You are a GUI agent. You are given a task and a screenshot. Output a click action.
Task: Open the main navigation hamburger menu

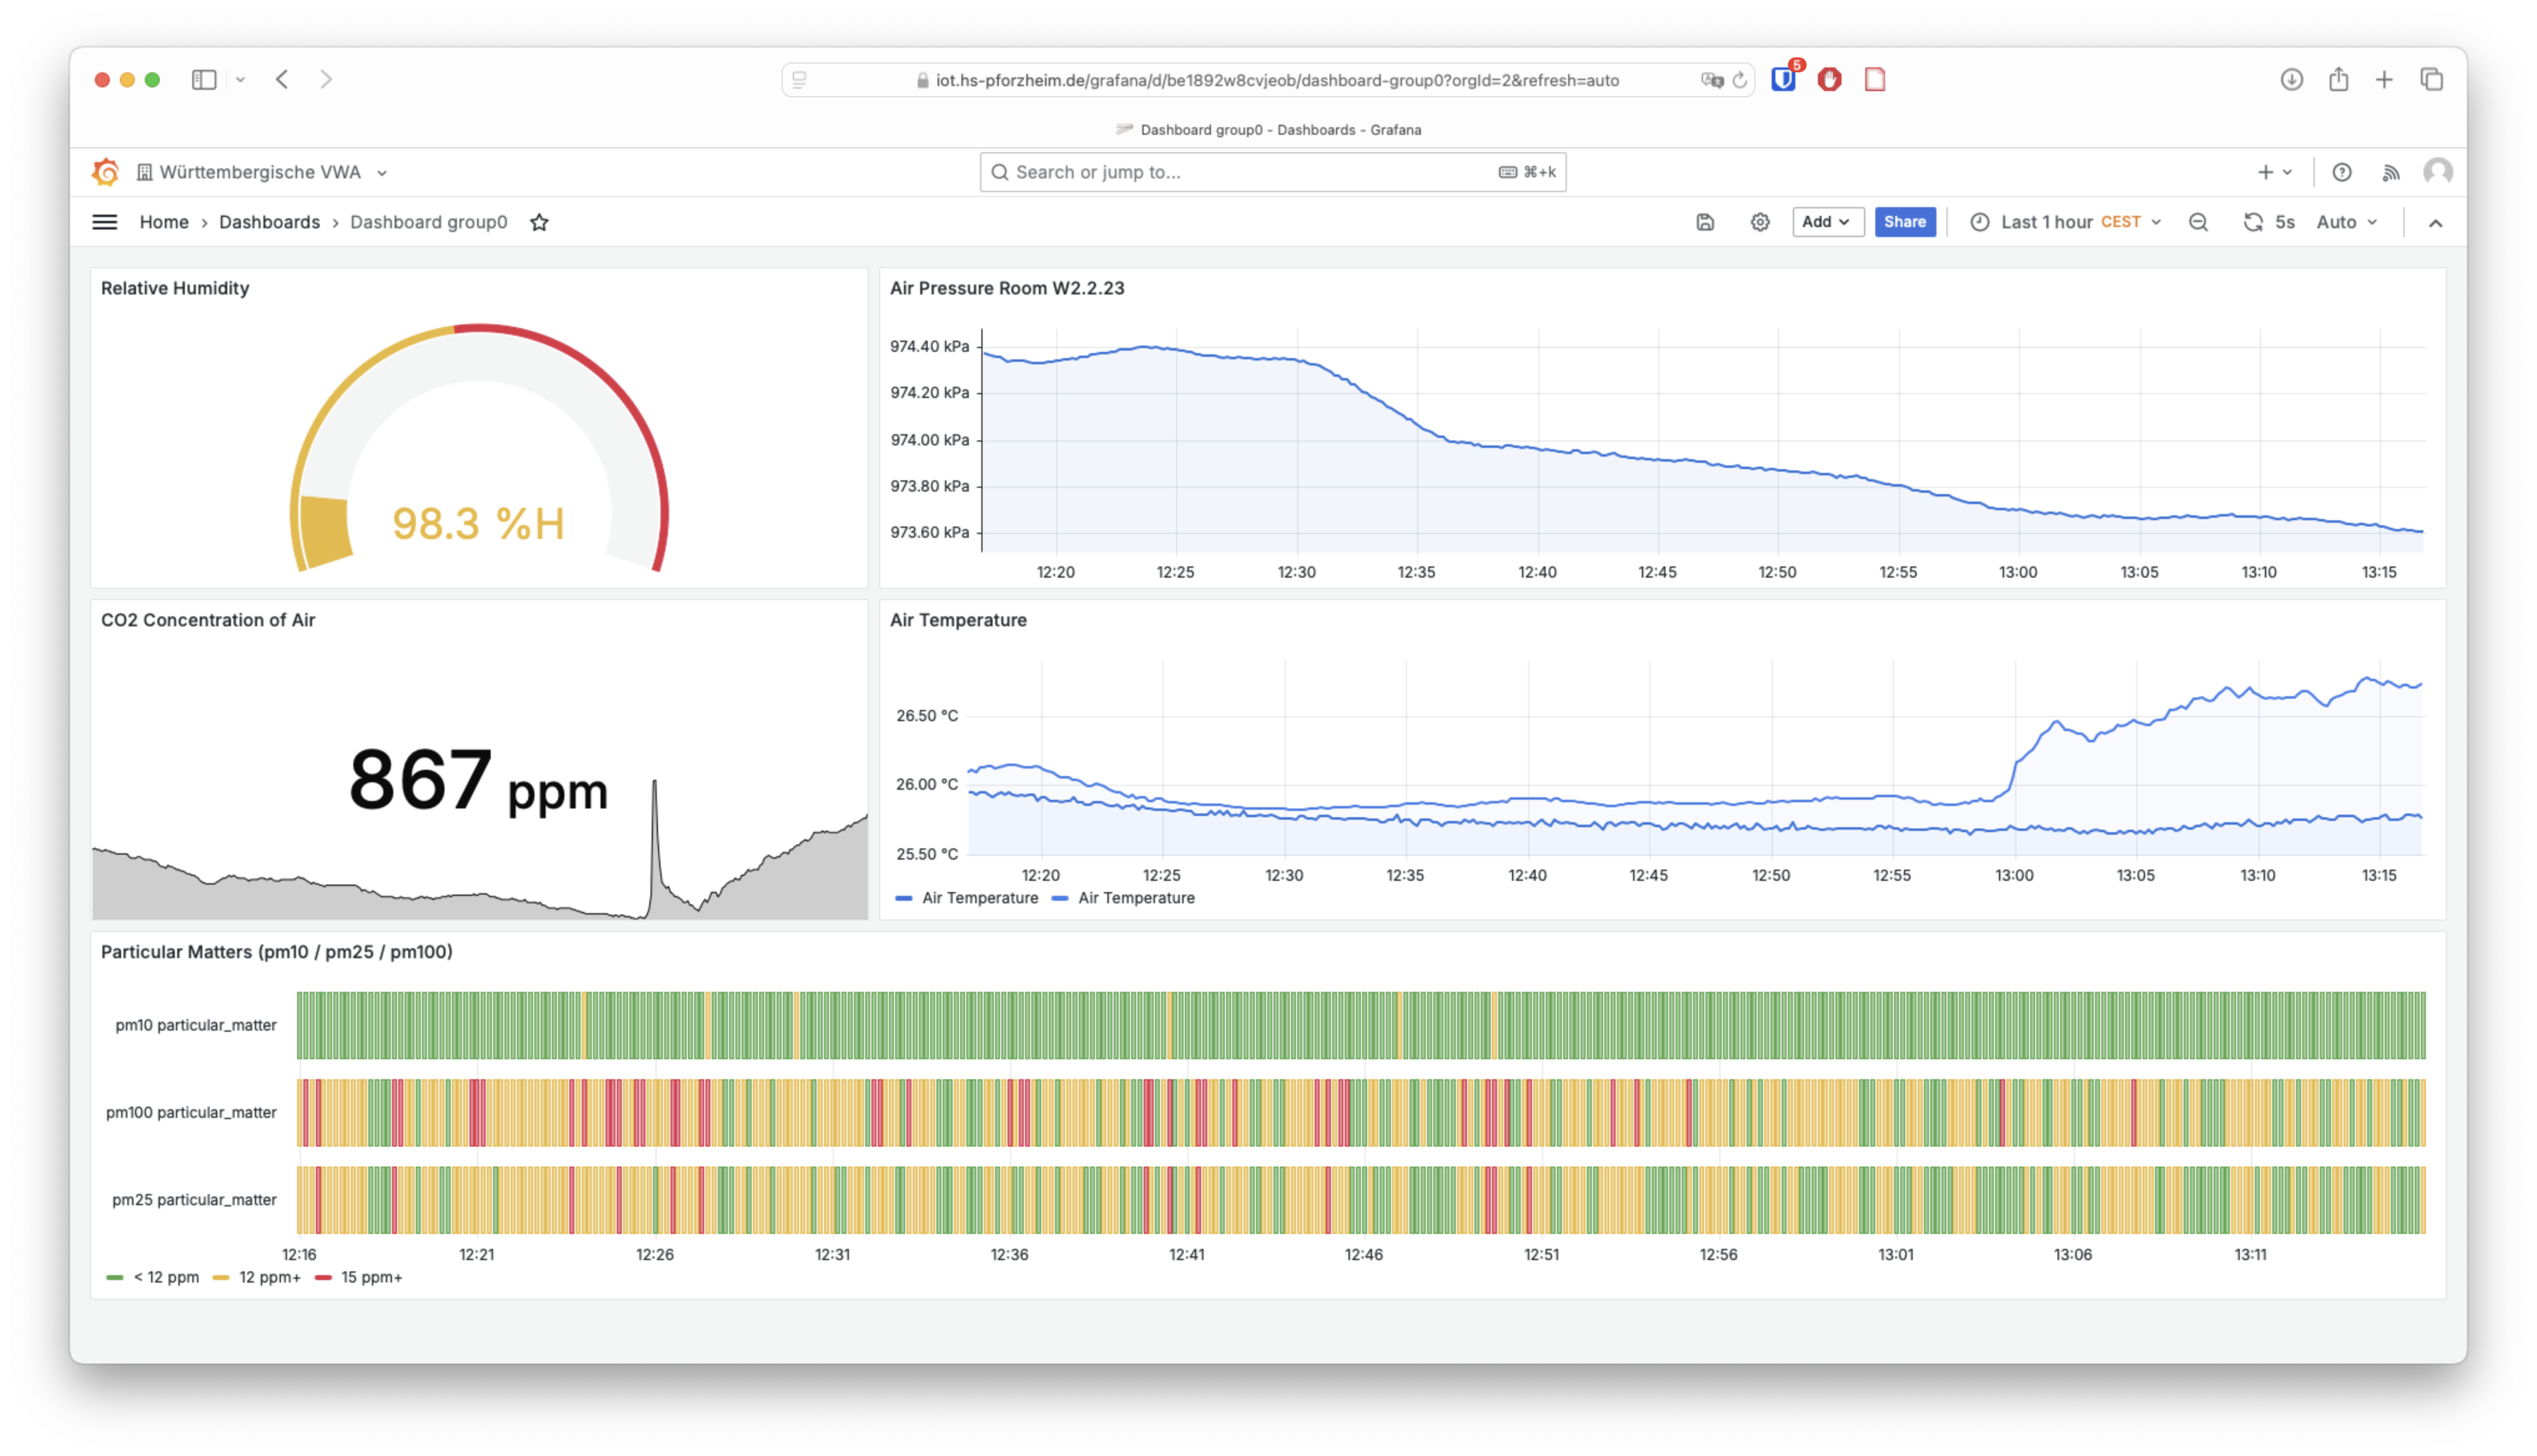[105, 222]
